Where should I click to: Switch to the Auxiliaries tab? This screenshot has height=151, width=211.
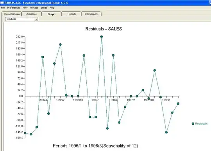(32, 14)
